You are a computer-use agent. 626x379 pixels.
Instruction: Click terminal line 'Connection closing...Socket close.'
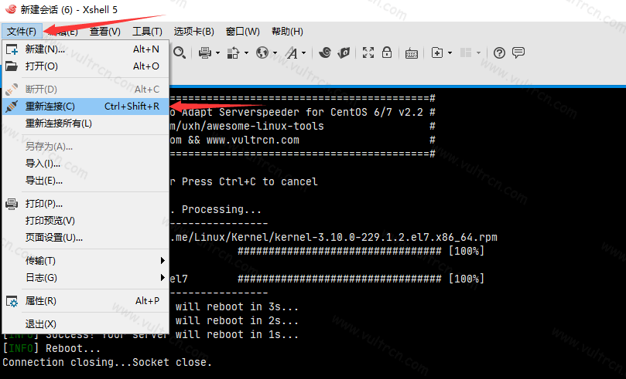pyautogui.click(x=107, y=362)
